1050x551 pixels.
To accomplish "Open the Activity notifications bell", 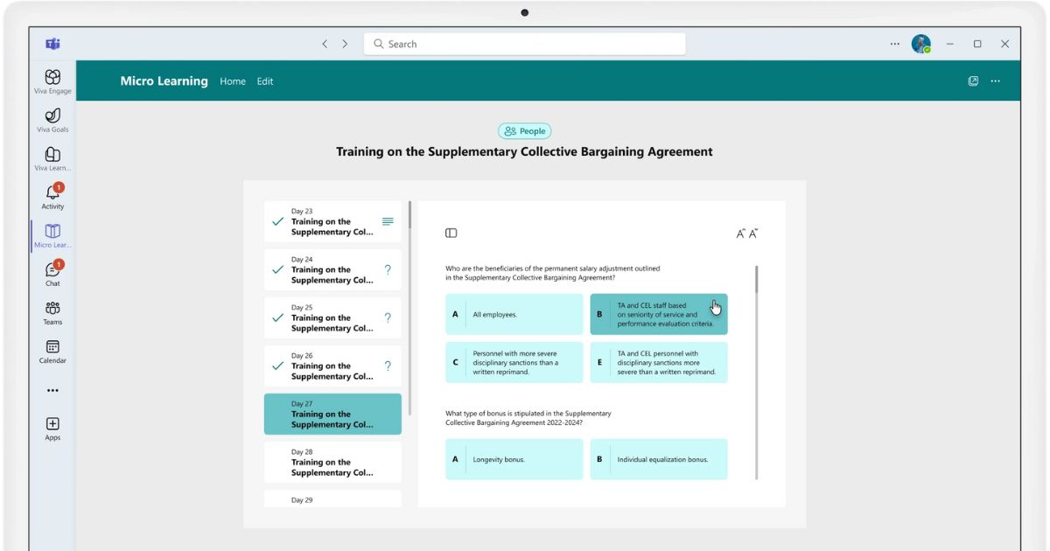I will click(52, 195).
